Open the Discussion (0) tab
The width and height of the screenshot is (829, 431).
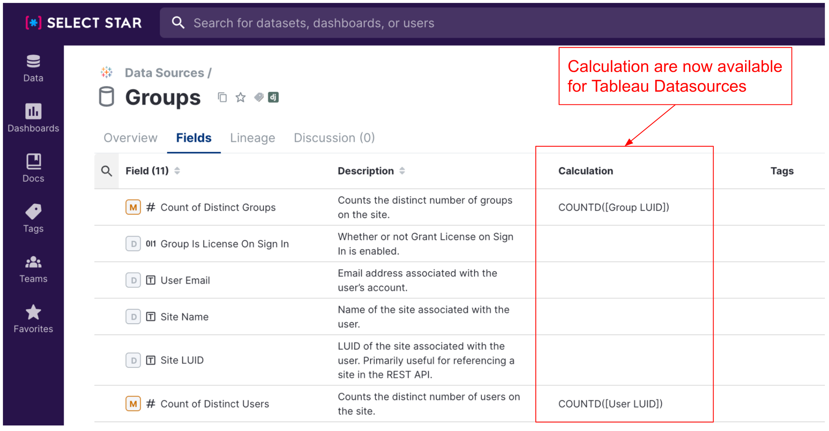point(334,138)
